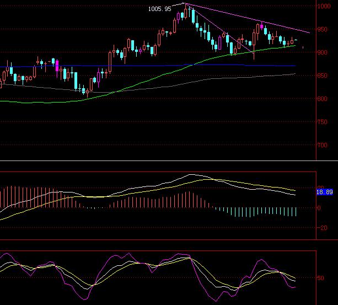Click the 950 price axis label
The height and width of the screenshot is (305, 338).
pos(323,29)
